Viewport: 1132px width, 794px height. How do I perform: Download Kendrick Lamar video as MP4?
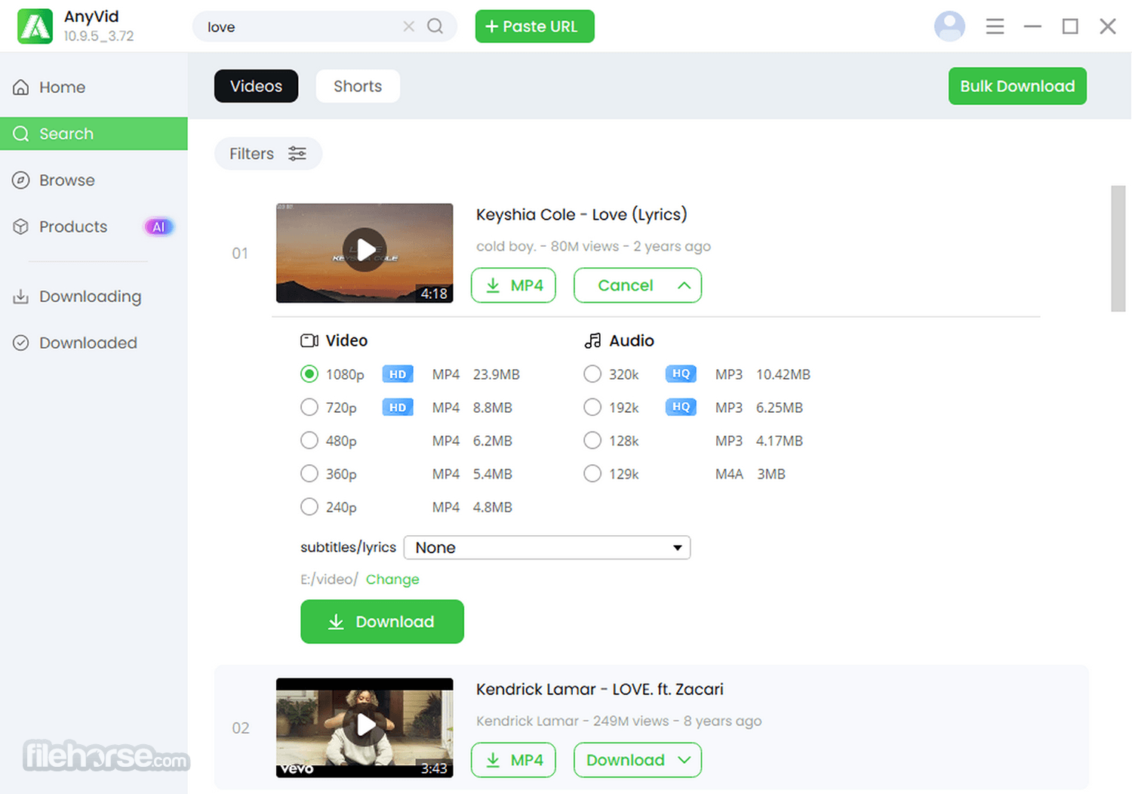tap(513, 760)
